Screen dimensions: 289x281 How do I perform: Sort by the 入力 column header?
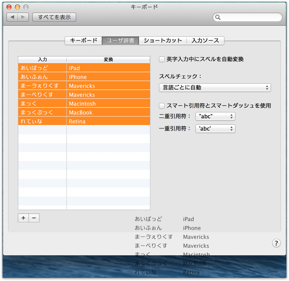click(42, 59)
